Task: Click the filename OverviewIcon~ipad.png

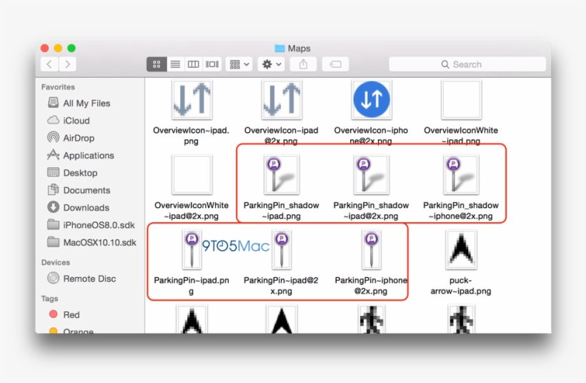Action: 191,136
